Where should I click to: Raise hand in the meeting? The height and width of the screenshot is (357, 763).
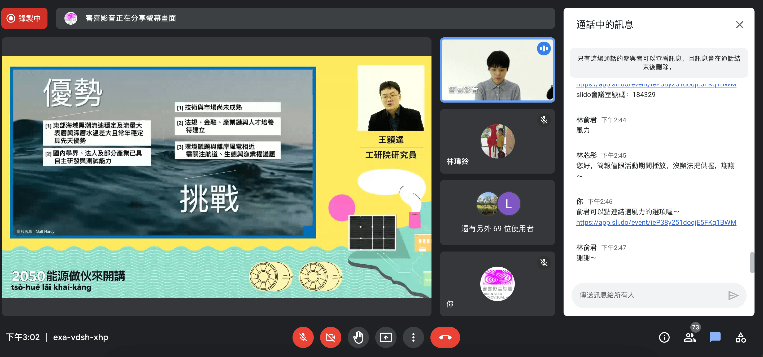click(x=358, y=337)
